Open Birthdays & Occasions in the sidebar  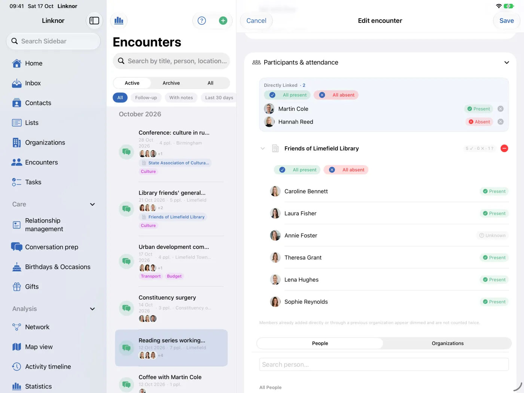(x=53, y=267)
